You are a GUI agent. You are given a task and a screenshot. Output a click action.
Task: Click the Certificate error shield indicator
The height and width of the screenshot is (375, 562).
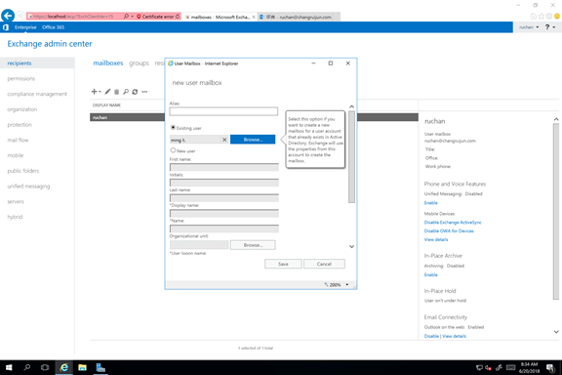pyautogui.click(x=155, y=17)
